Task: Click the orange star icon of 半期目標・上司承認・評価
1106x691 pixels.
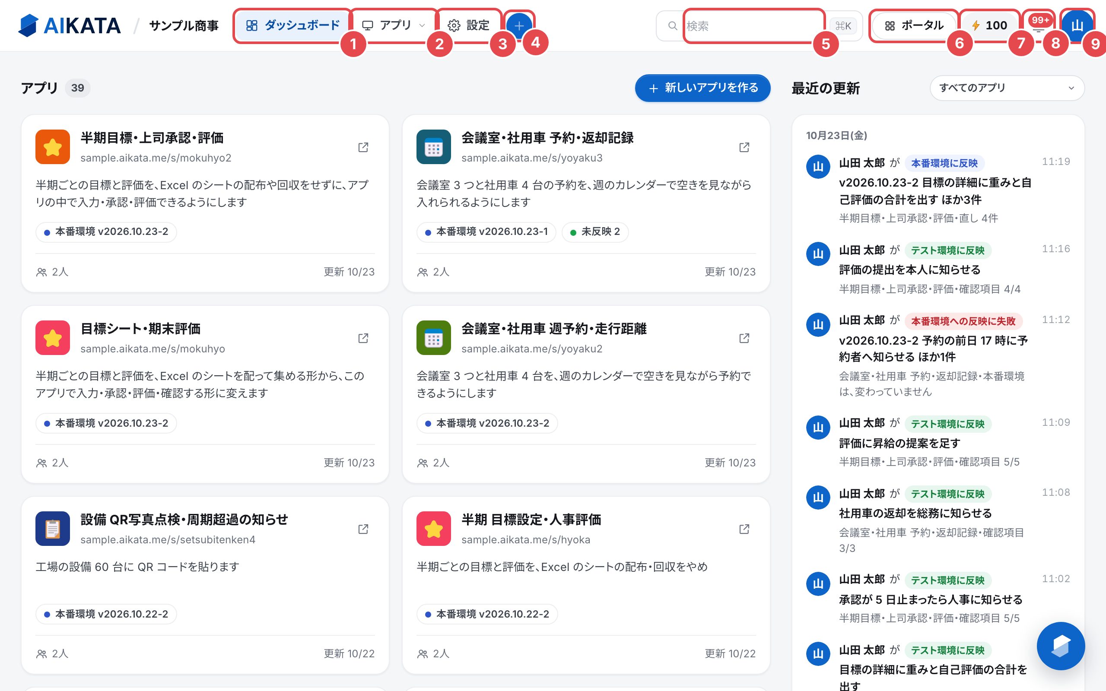Action: pyautogui.click(x=53, y=147)
